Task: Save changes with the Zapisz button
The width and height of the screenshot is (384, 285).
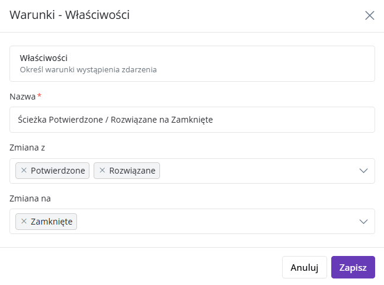Action: [353, 267]
